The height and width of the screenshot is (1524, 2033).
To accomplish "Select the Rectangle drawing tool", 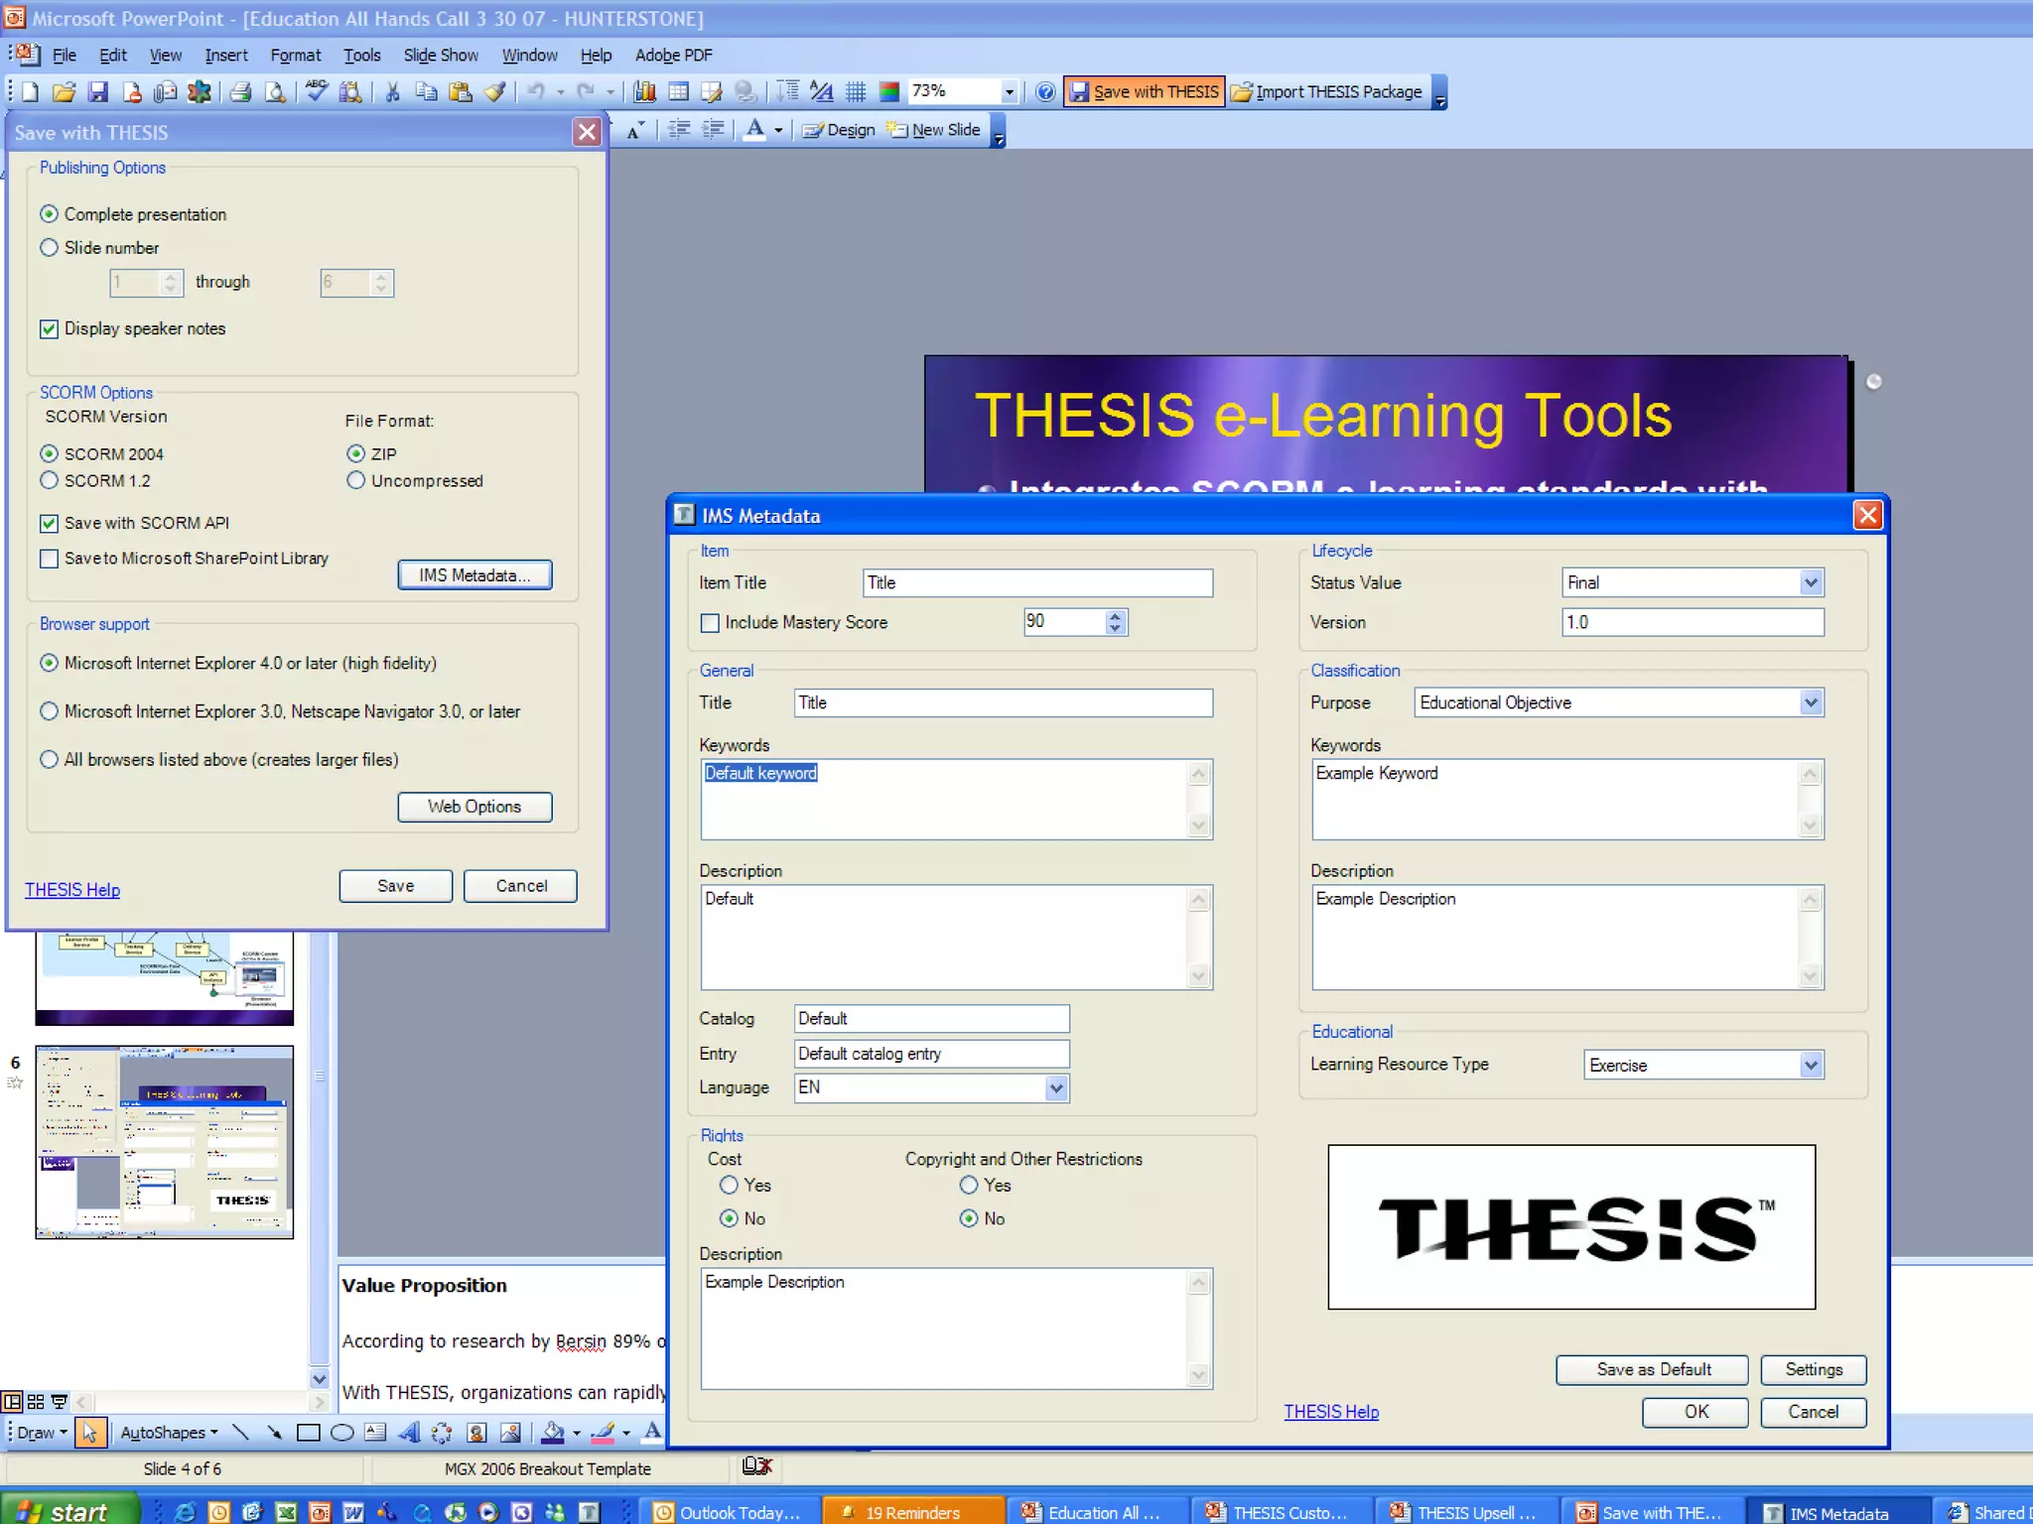I will click(x=309, y=1433).
